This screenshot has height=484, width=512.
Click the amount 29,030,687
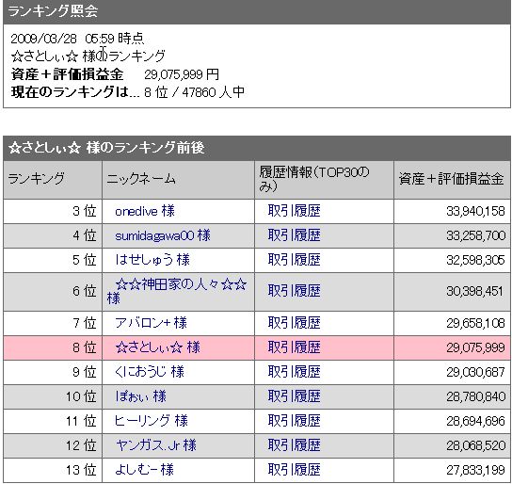pyautogui.click(x=475, y=372)
